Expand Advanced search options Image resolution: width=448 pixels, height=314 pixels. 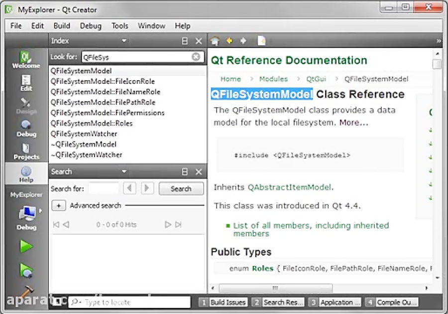coord(59,206)
